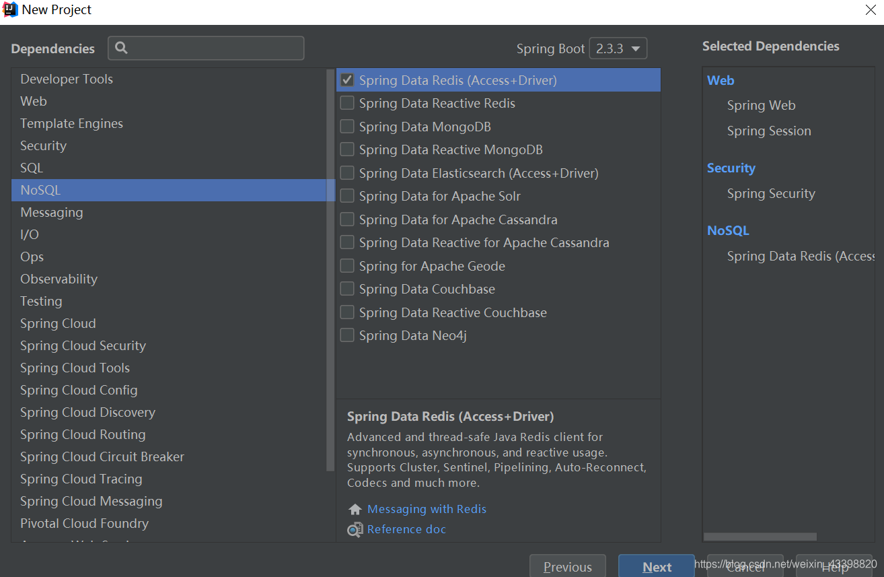
Task: Select Spring Security in Selected Dependencies
Action: click(x=771, y=193)
